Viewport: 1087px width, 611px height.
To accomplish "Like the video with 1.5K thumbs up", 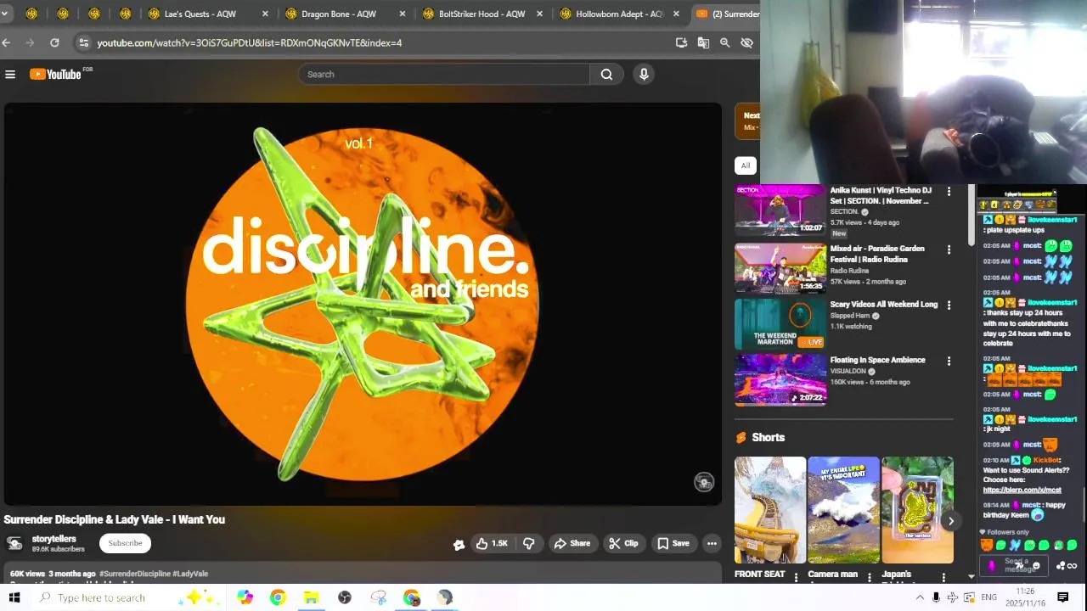I will point(491,543).
